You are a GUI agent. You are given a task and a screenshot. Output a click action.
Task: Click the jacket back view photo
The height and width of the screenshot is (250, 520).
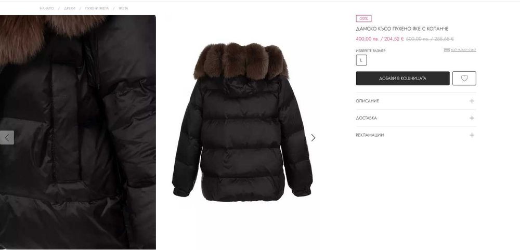tap(242, 122)
